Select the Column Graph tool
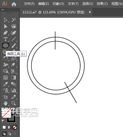The height and width of the screenshot is (137, 123). click(14, 90)
